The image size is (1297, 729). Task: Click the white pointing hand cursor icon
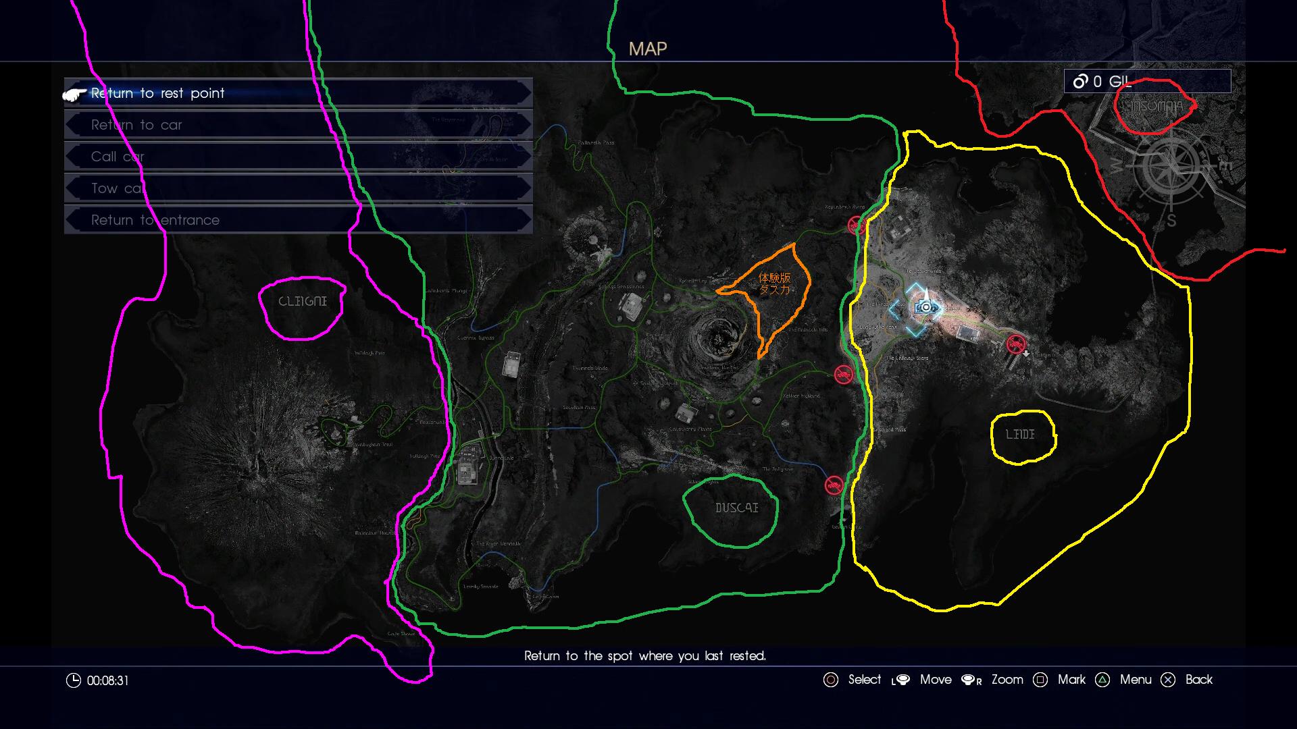point(75,94)
